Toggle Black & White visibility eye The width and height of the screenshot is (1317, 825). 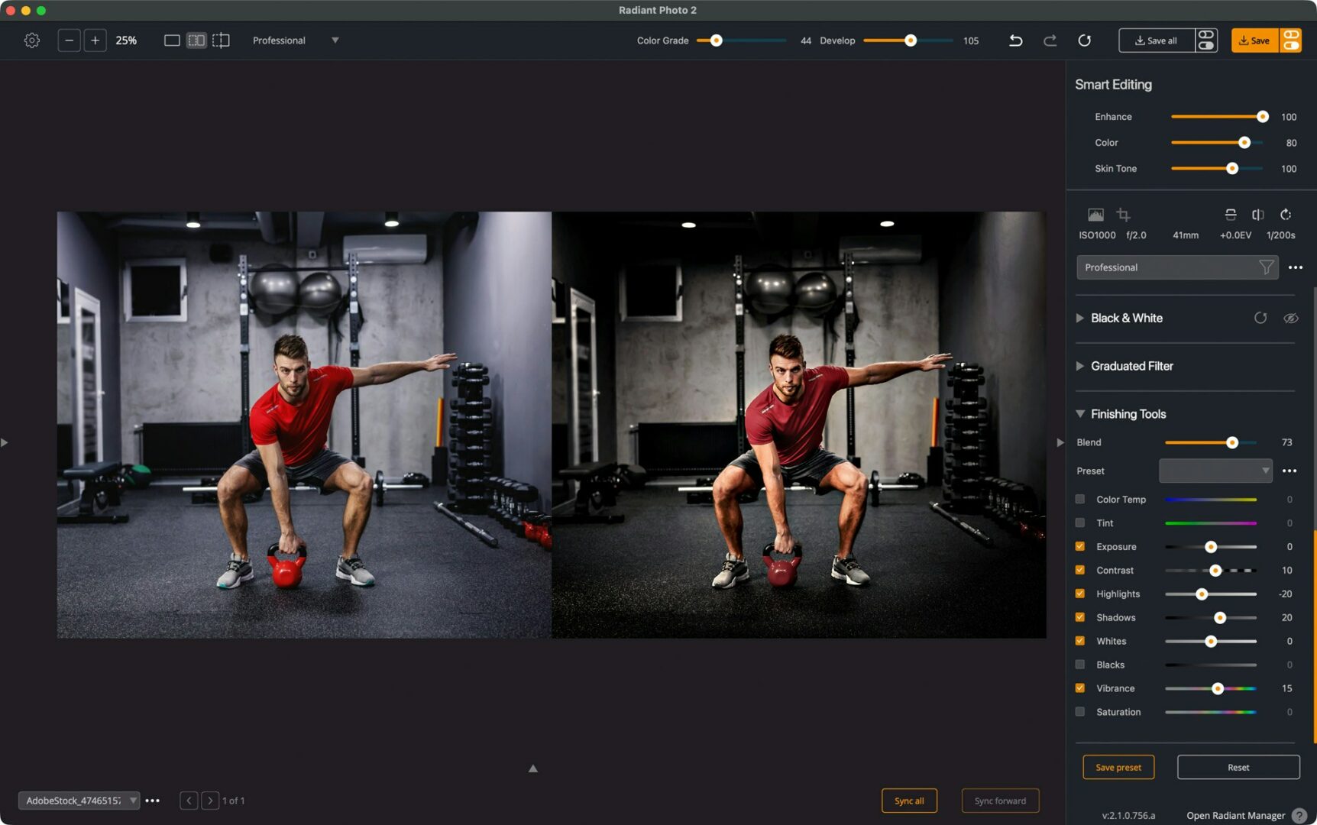pyautogui.click(x=1291, y=318)
